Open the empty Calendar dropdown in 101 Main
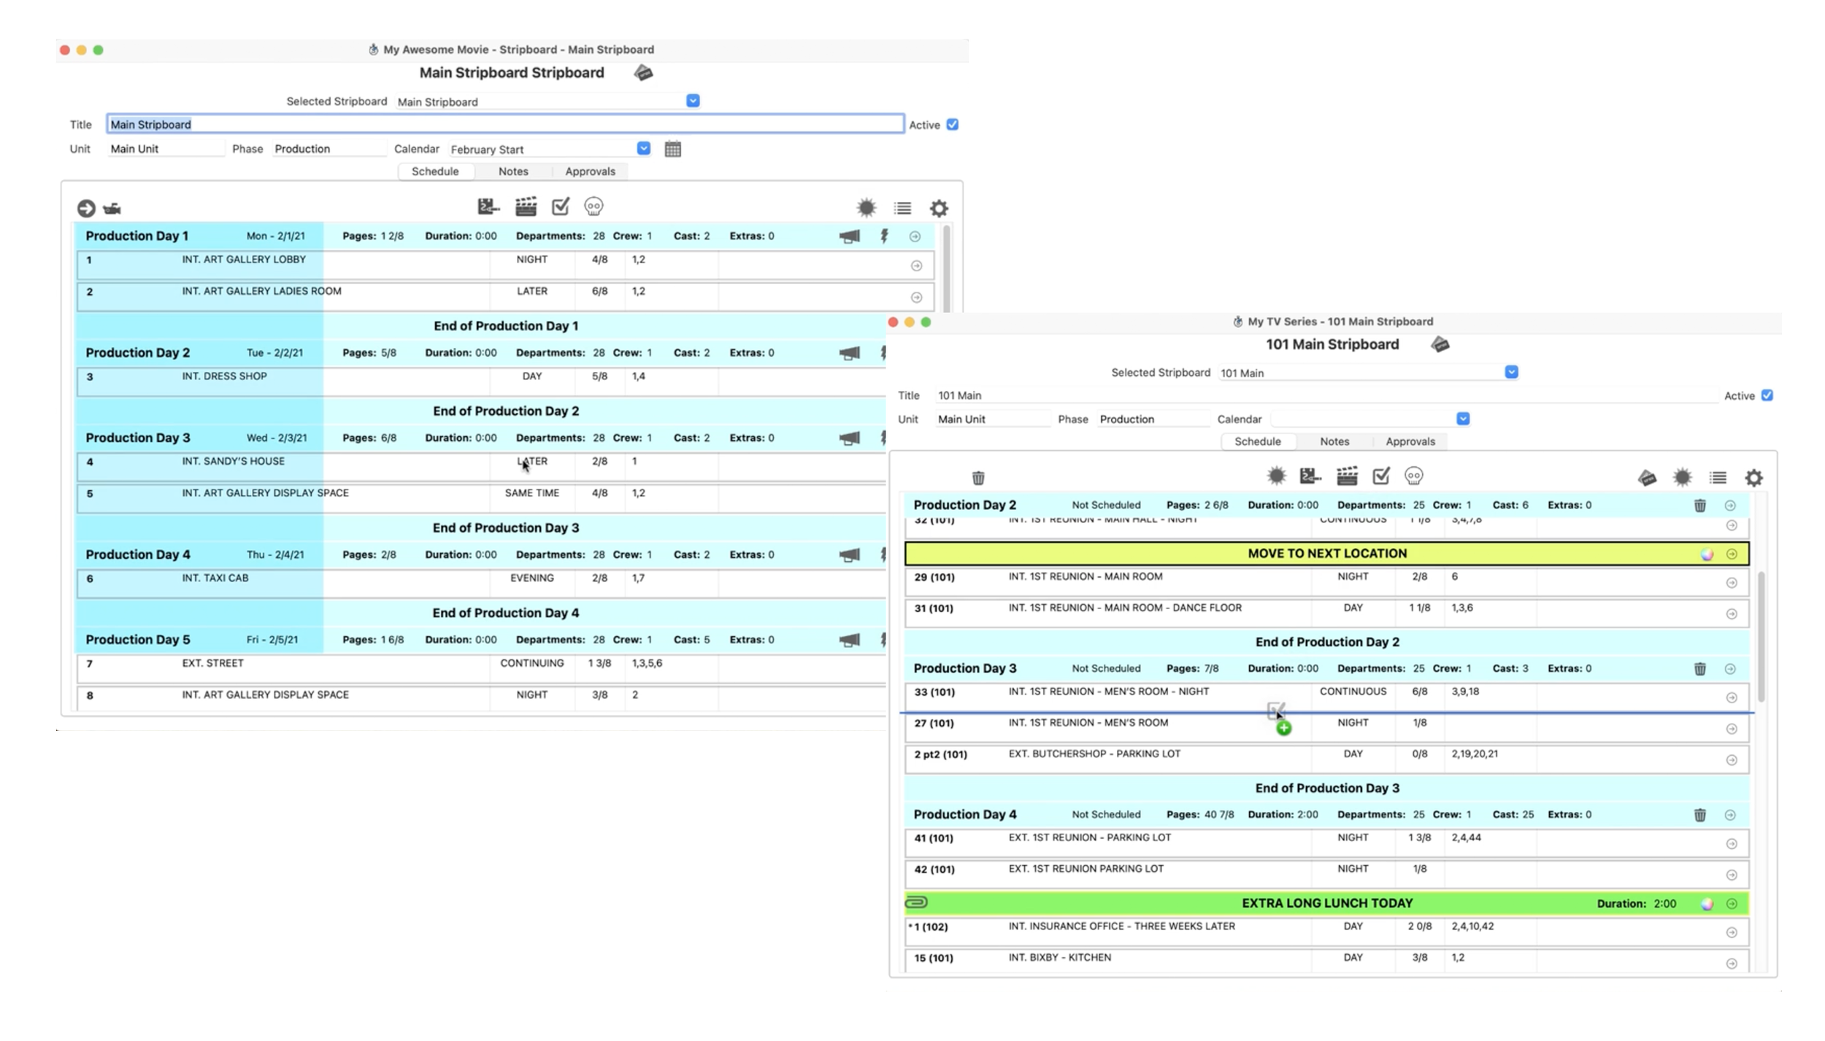This screenshot has width=1825, height=1041. click(1462, 419)
